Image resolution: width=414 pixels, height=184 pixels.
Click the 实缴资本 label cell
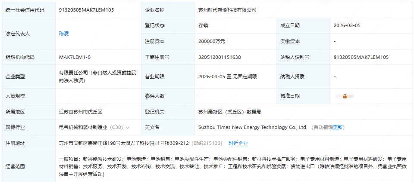[x=303, y=41]
